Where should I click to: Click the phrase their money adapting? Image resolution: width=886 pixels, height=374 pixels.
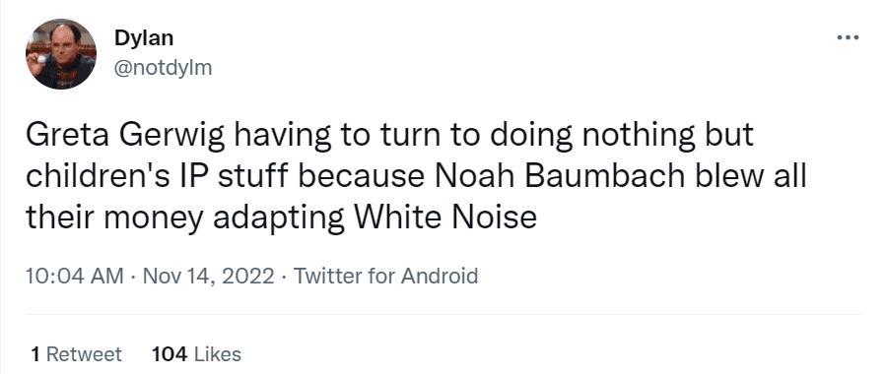[184, 218]
